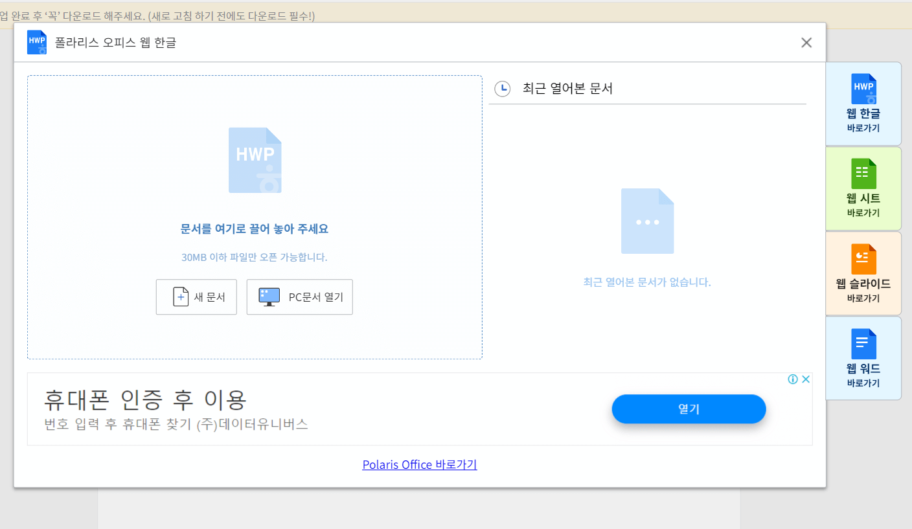Create a new document with 새 문서
Screen dimensions: 912x529
coord(196,297)
